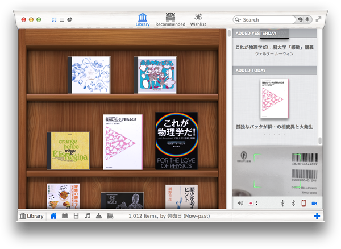The width and height of the screenshot is (341, 249).
Task: Open the Library collection selector
Action: point(31,216)
